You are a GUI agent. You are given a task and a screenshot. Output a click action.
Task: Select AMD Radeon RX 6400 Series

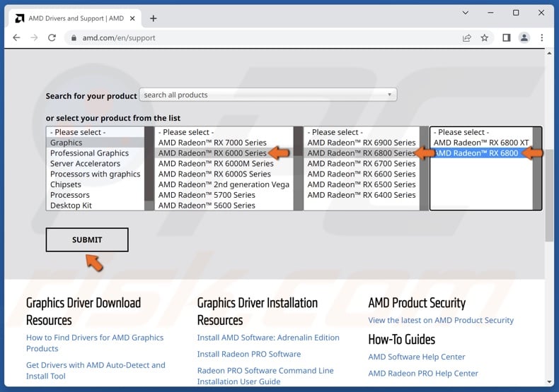tap(362, 195)
